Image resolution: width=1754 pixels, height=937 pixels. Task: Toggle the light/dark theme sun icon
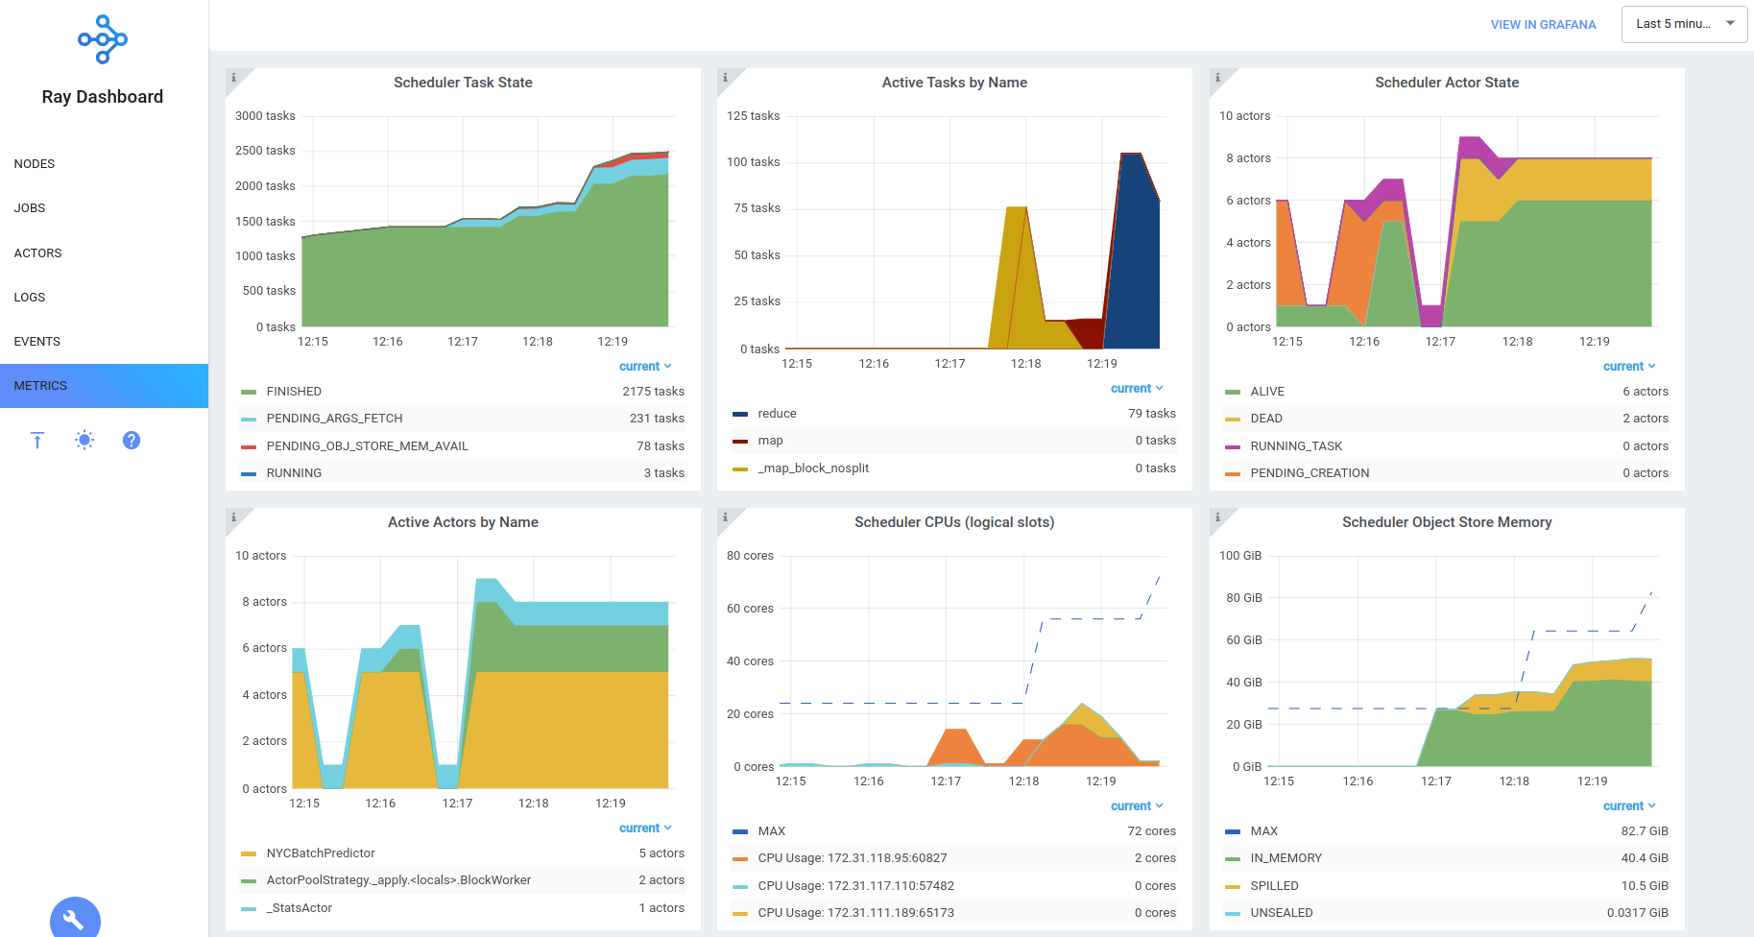tap(84, 440)
